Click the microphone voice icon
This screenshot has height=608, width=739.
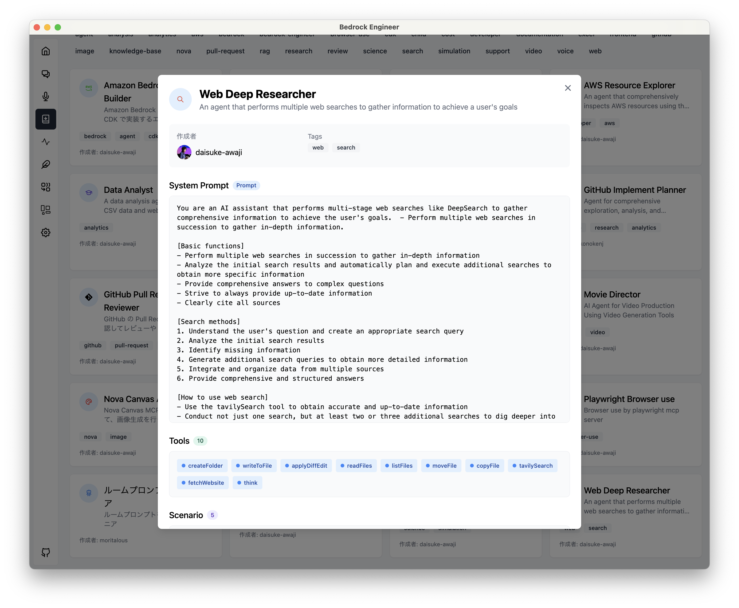45,96
